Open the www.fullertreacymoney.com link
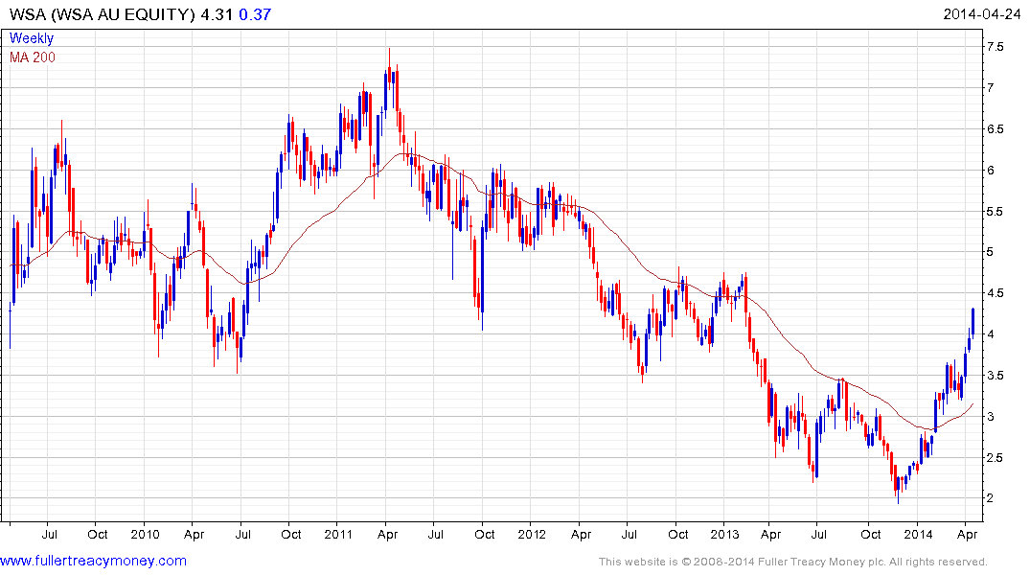The image size is (1030, 575). [93, 561]
